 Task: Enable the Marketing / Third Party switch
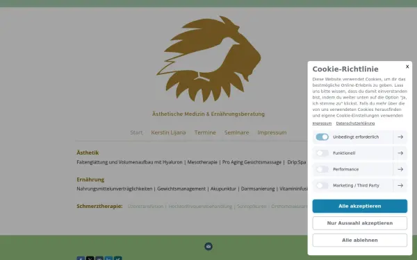322,185
